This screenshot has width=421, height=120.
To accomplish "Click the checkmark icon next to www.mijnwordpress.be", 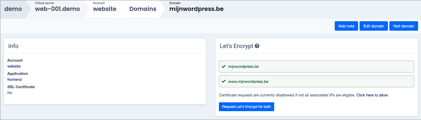I will click(x=224, y=81).
